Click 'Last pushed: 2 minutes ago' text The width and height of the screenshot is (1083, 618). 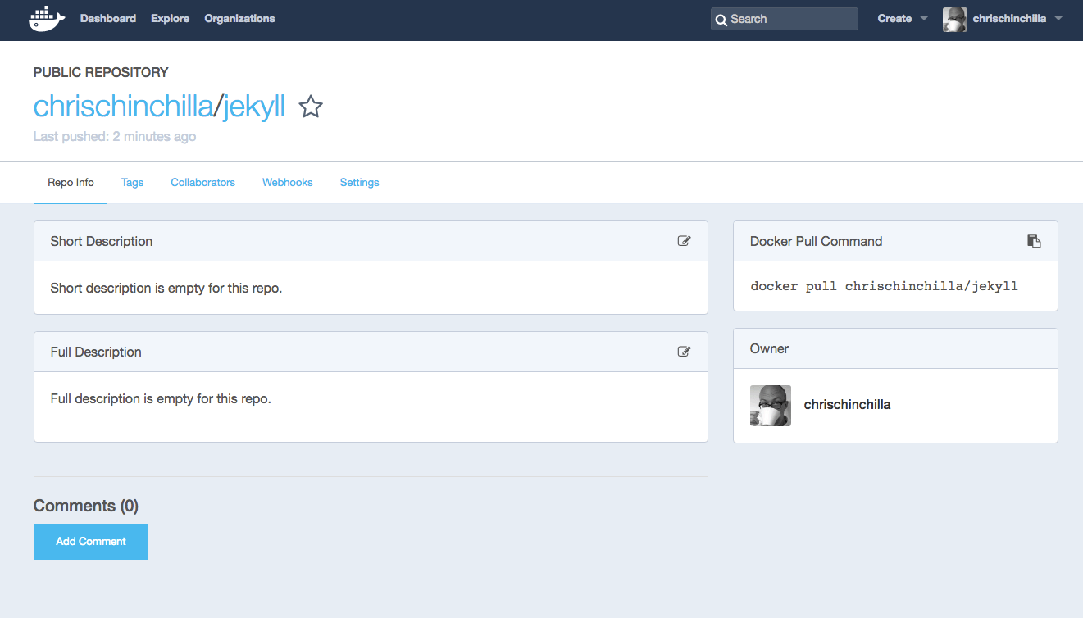(x=115, y=136)
